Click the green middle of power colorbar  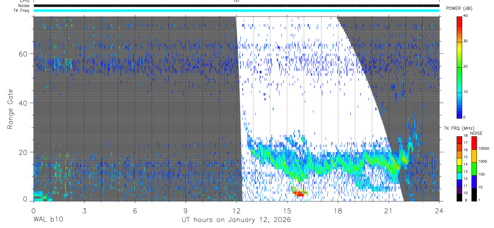[x=459, y=68]
